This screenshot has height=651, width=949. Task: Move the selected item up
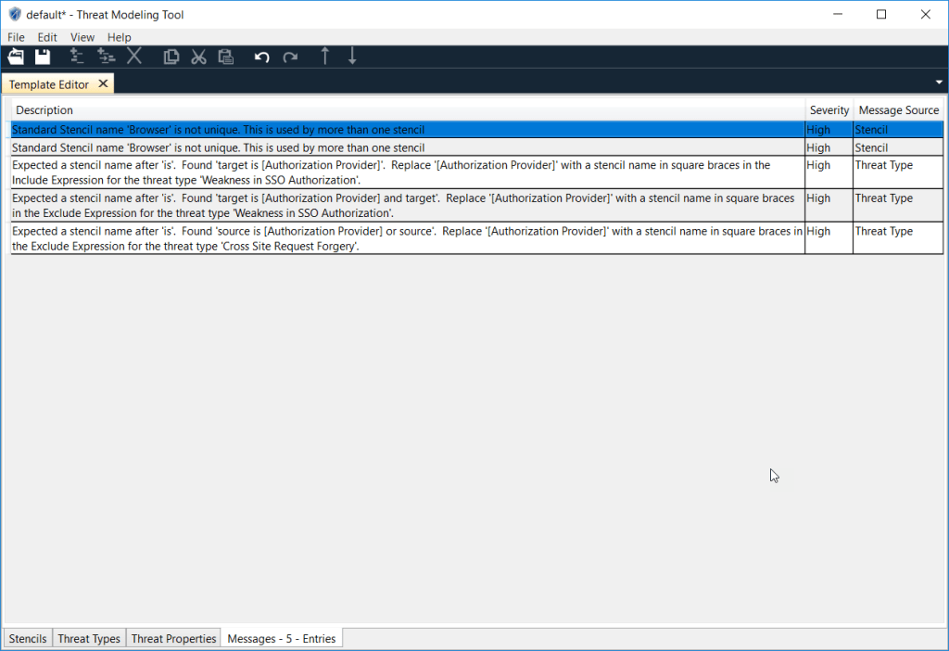pyautogui.click(x=323, y=56)
